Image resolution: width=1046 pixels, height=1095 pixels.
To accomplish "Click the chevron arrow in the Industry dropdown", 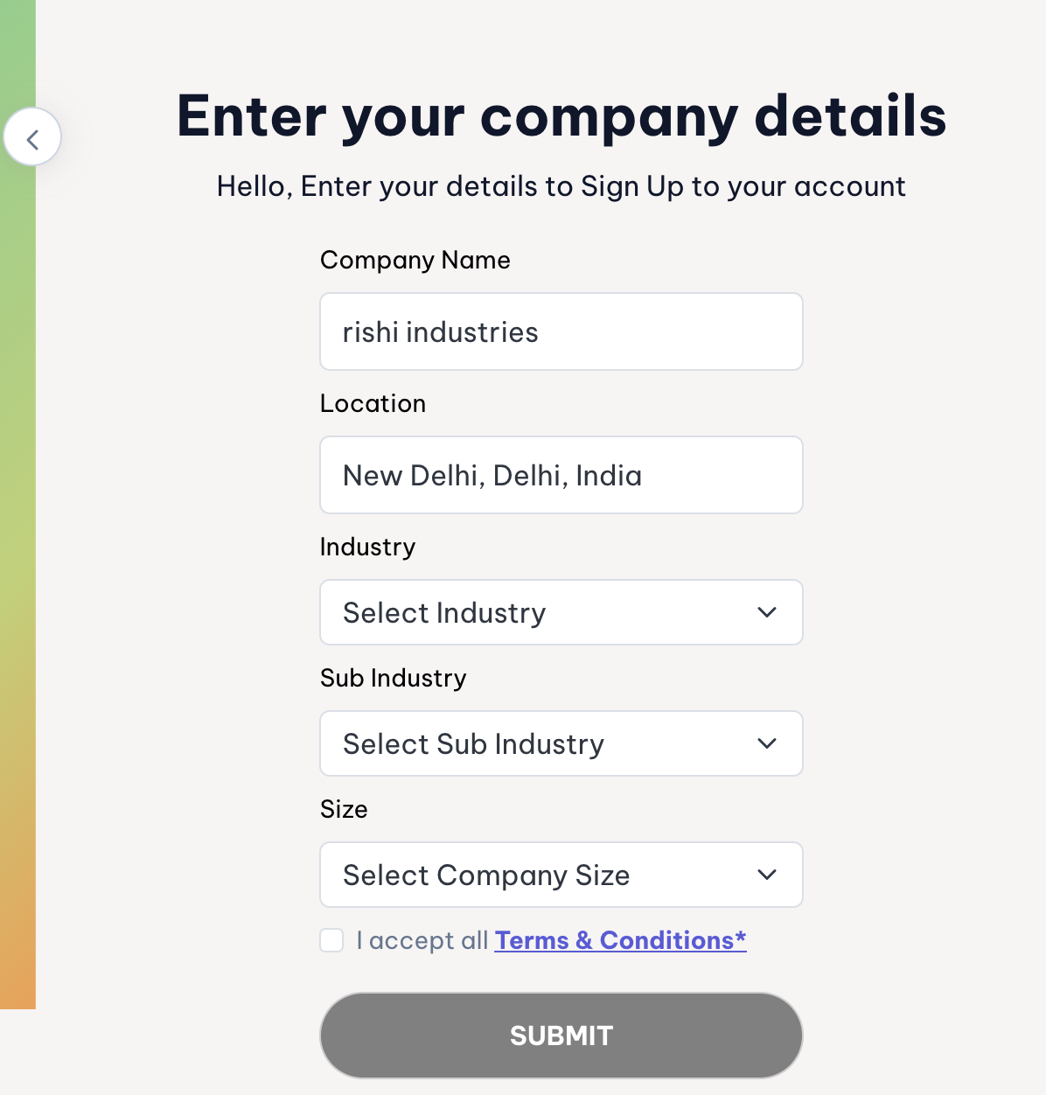I will point(767,613).
